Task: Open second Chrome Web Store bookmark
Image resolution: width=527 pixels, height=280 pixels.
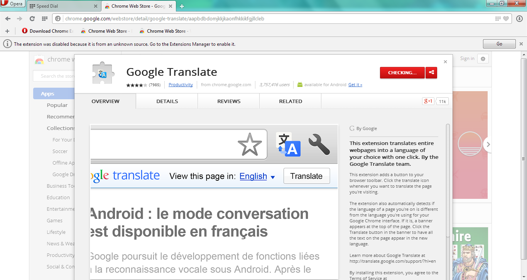Action: [x=106, y=31]
